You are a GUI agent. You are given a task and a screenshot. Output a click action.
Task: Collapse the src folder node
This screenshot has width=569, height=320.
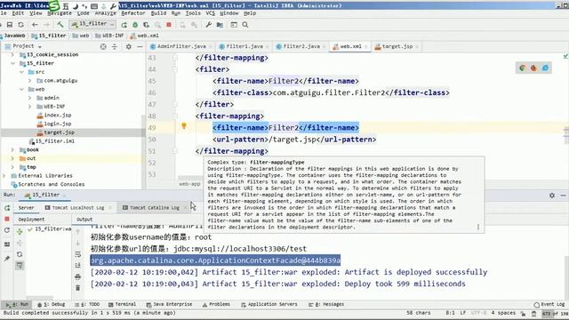coord(21,72)
